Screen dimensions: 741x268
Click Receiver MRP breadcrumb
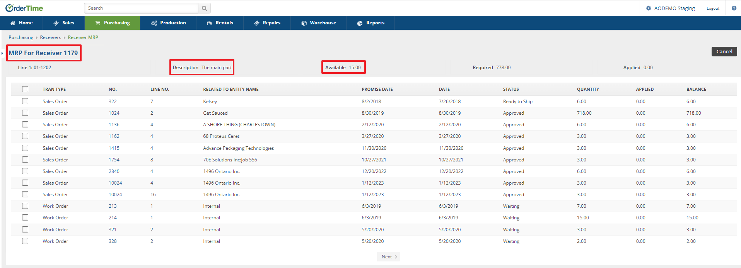click(83, 37)
